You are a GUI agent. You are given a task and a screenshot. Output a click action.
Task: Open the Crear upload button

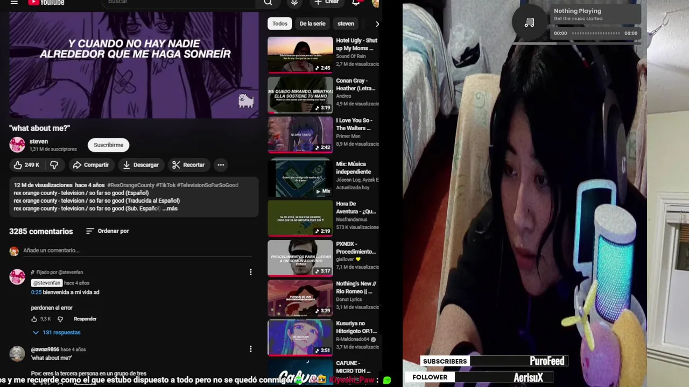(x=327, y=2)
